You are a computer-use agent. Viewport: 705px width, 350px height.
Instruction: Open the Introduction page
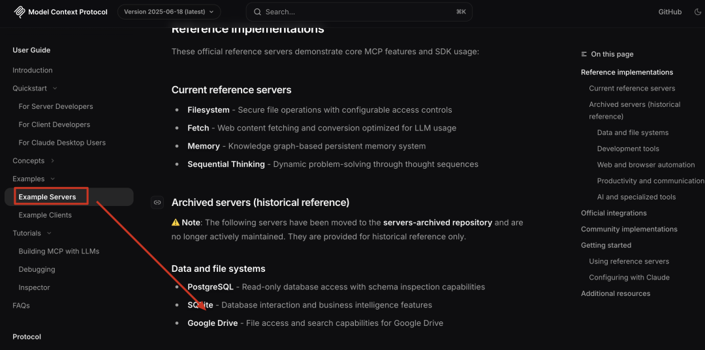pyautogui.click(x=33, y=70)
